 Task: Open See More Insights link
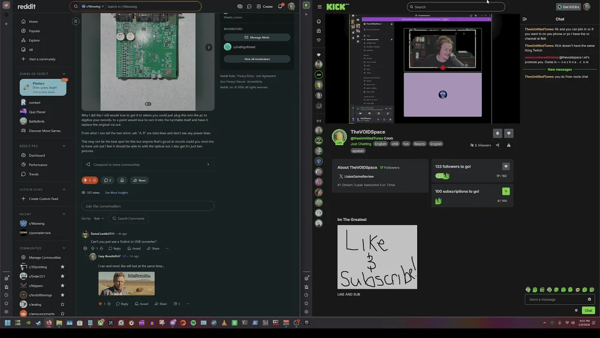pos(116,192)
